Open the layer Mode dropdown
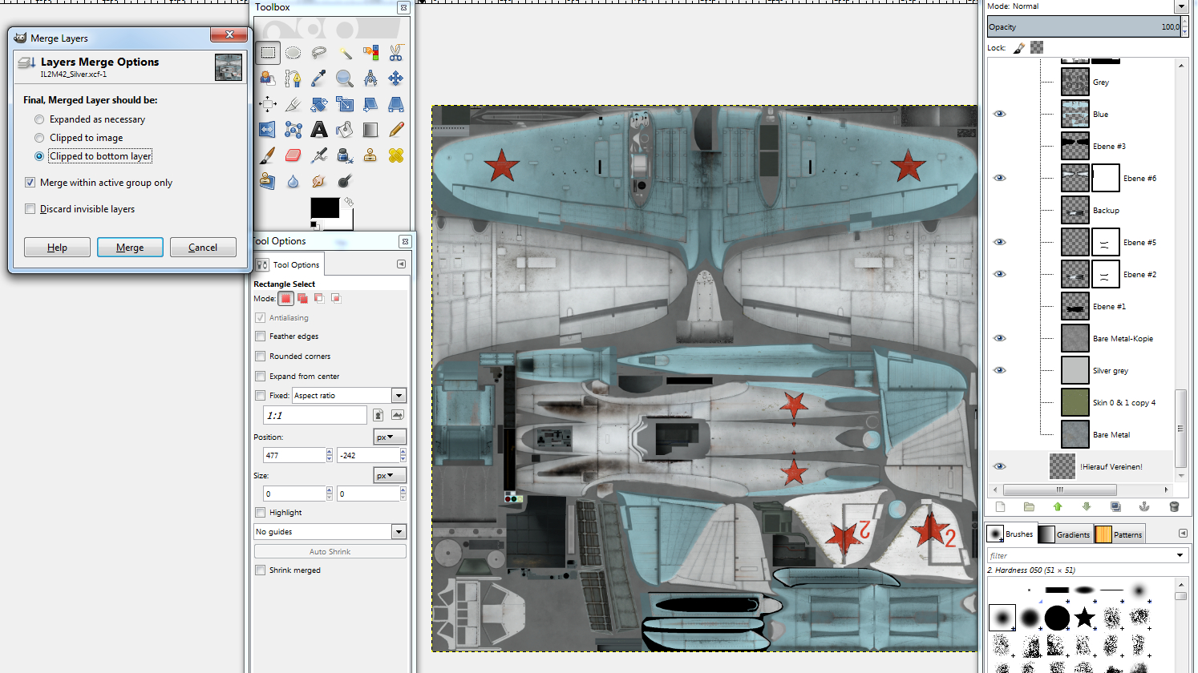Screen dimensions: 1198x673 (x=1180, y=6)
